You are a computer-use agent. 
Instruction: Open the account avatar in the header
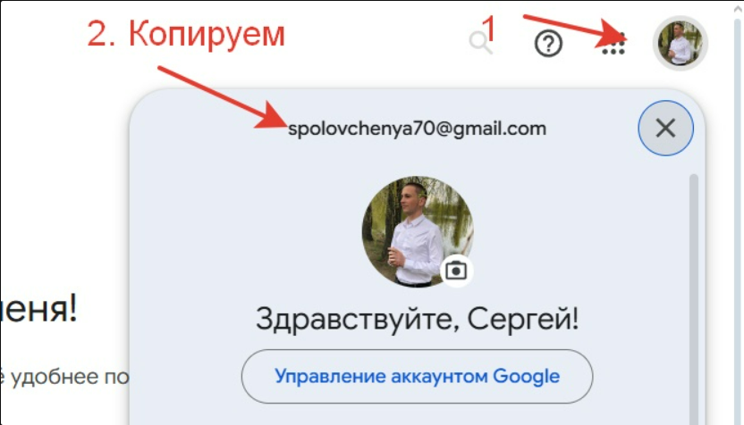(x=680, y=43)
